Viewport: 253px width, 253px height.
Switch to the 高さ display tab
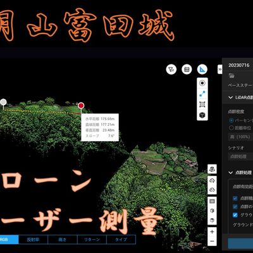click(x=63, y=240)
